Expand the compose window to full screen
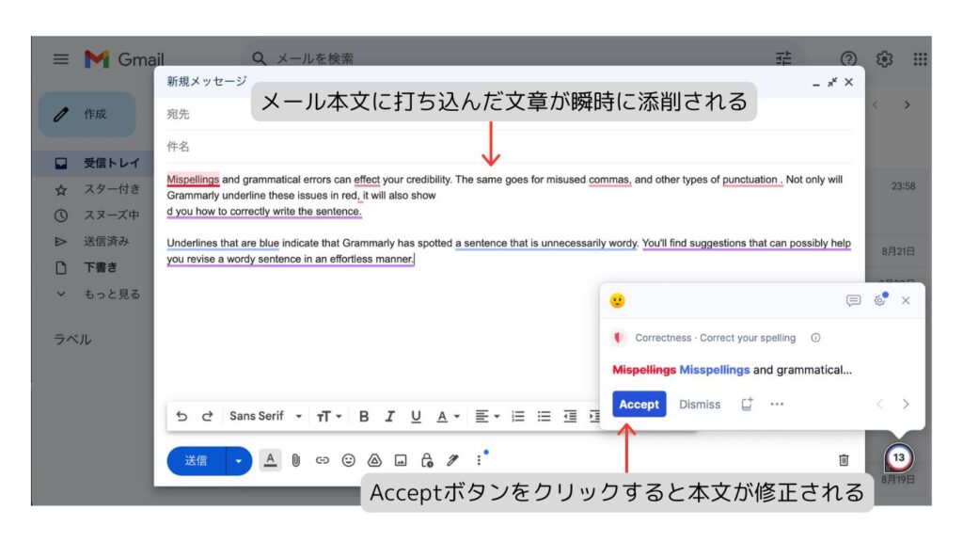Viewport: 963px width, 542px height. (832, 83)
